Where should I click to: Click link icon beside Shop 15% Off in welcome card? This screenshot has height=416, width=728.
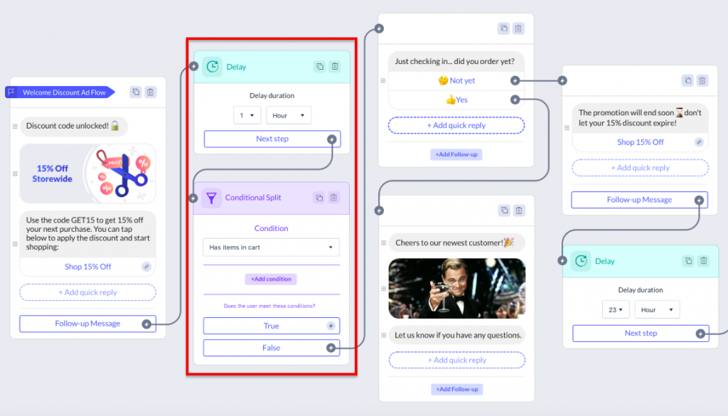pyautogui.click(x=146, y=267)
